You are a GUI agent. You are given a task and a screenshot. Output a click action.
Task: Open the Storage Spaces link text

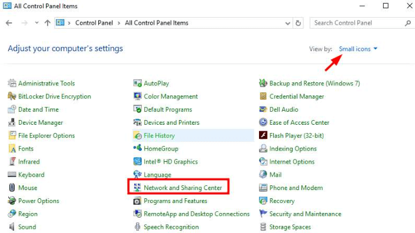click(x=290, y=227)
